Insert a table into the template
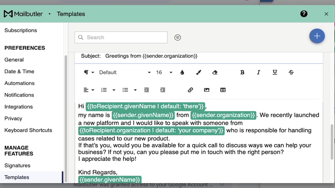Screen dimensions: 335x188 [x=223, y=90]
